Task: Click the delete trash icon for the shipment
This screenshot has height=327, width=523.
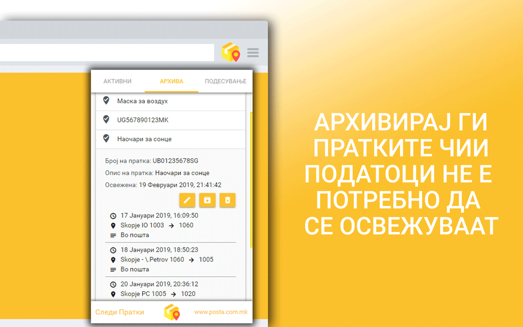Action: 227,200
